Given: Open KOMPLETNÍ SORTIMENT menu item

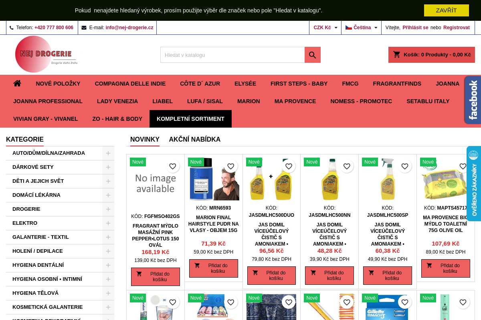Looking at the screenshot, I should [190, 119].
